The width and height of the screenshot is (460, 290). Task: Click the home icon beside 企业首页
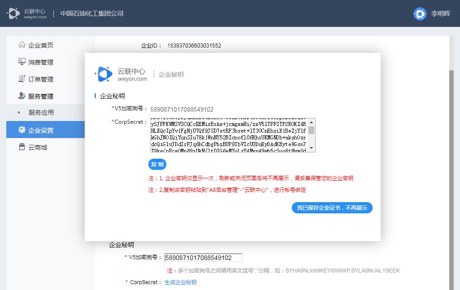pyautogui.click(x=22, y=44)
